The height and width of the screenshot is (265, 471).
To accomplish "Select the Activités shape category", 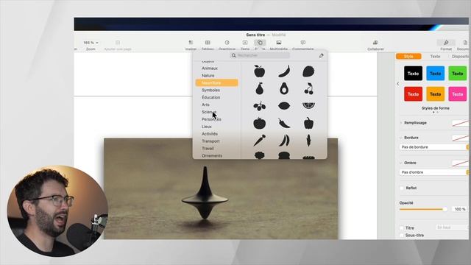I will pos(210,134).
